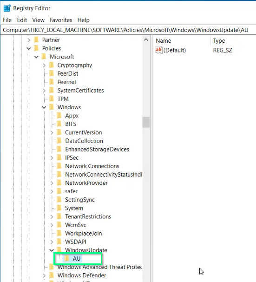The image size is (256, 282).
Task: Click the Registry Editor app icon in title bar
Action: pos(7,8)
